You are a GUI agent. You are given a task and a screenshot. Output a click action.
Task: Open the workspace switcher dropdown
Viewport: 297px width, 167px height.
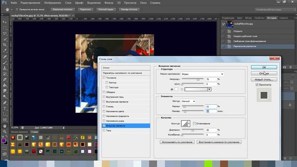pyautogui.click(x=275, y=9)
